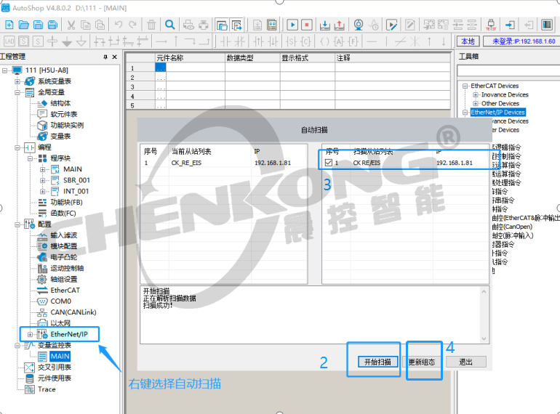Click the compile table icon with arrows
Viewport: 560px width, 414px height.
pos(272,25)
